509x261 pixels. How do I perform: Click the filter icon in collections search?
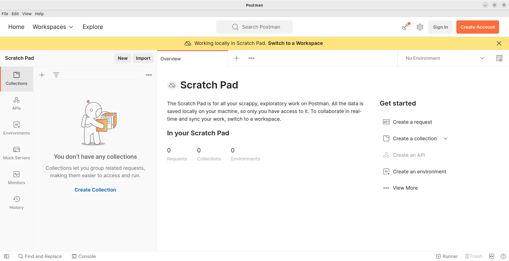(56, 75)
